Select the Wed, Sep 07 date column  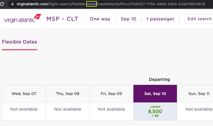[x=24, y=94]
